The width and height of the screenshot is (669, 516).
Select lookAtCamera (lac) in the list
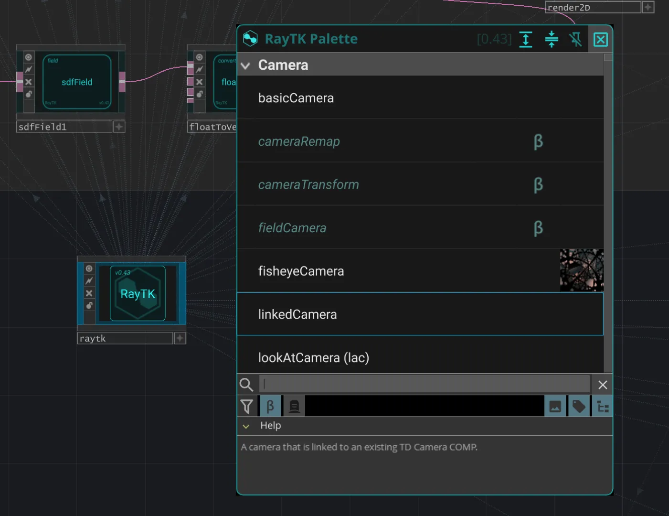(x=313, y=357)
